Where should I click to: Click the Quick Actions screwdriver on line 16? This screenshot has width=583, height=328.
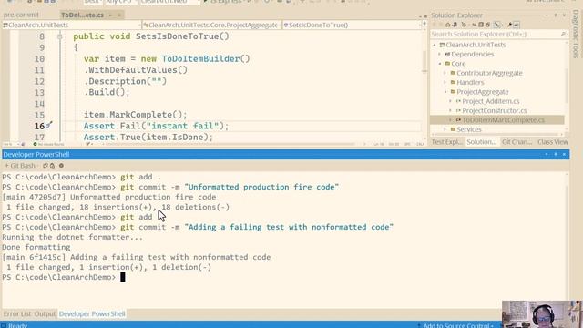pos(48,126)
